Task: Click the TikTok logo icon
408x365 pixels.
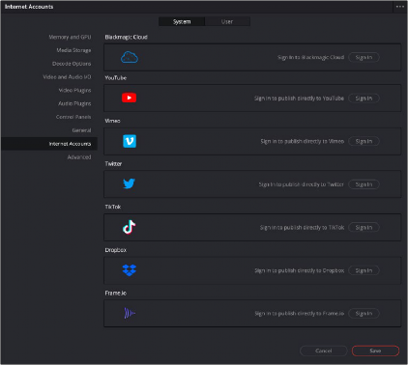Action: (129, 227)
